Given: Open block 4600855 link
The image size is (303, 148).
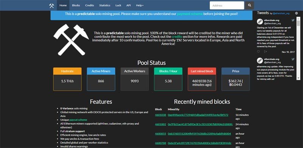Looking at the screenshot, I should point(160,134).
